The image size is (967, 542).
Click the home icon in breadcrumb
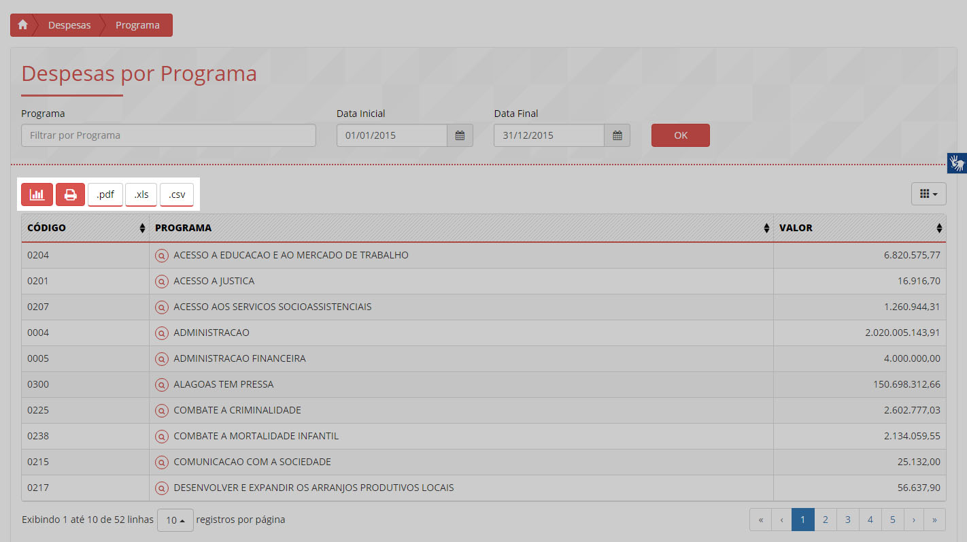[23, 25]
